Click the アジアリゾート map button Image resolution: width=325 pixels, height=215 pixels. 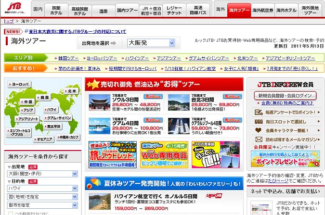point(27,119)
